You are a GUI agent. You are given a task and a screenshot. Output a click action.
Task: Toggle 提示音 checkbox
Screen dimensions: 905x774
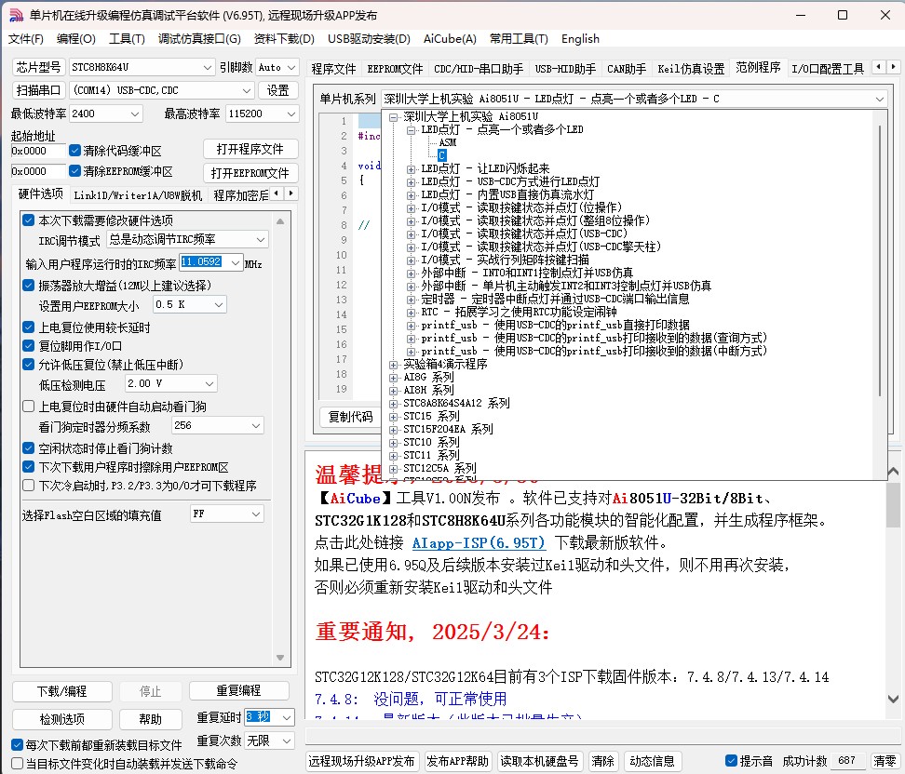pyautogui.click(x=731, y=761)
